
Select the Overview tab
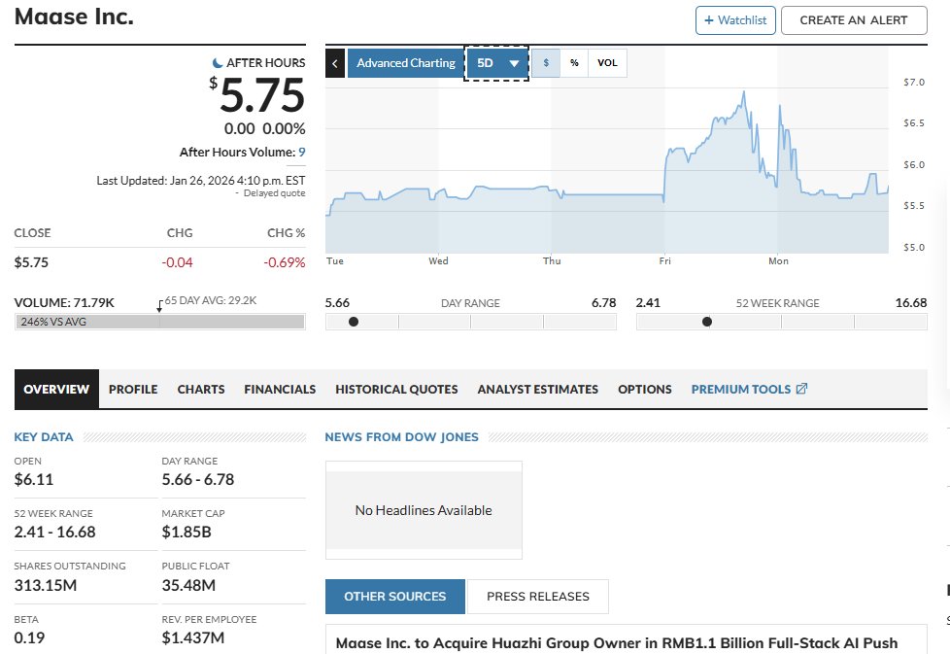(x=56, y=389)
